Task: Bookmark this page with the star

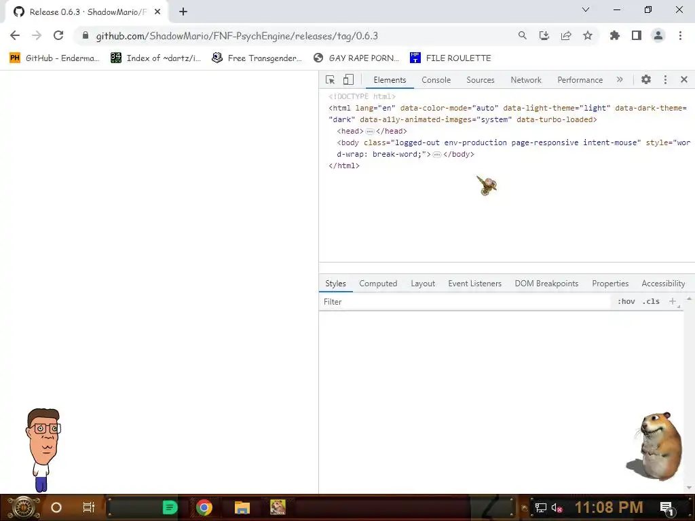Action: pyautogui.click(x=588, y=35)
